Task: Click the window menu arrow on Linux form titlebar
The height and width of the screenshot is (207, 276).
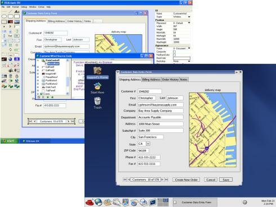Action: tap(118, 72)
